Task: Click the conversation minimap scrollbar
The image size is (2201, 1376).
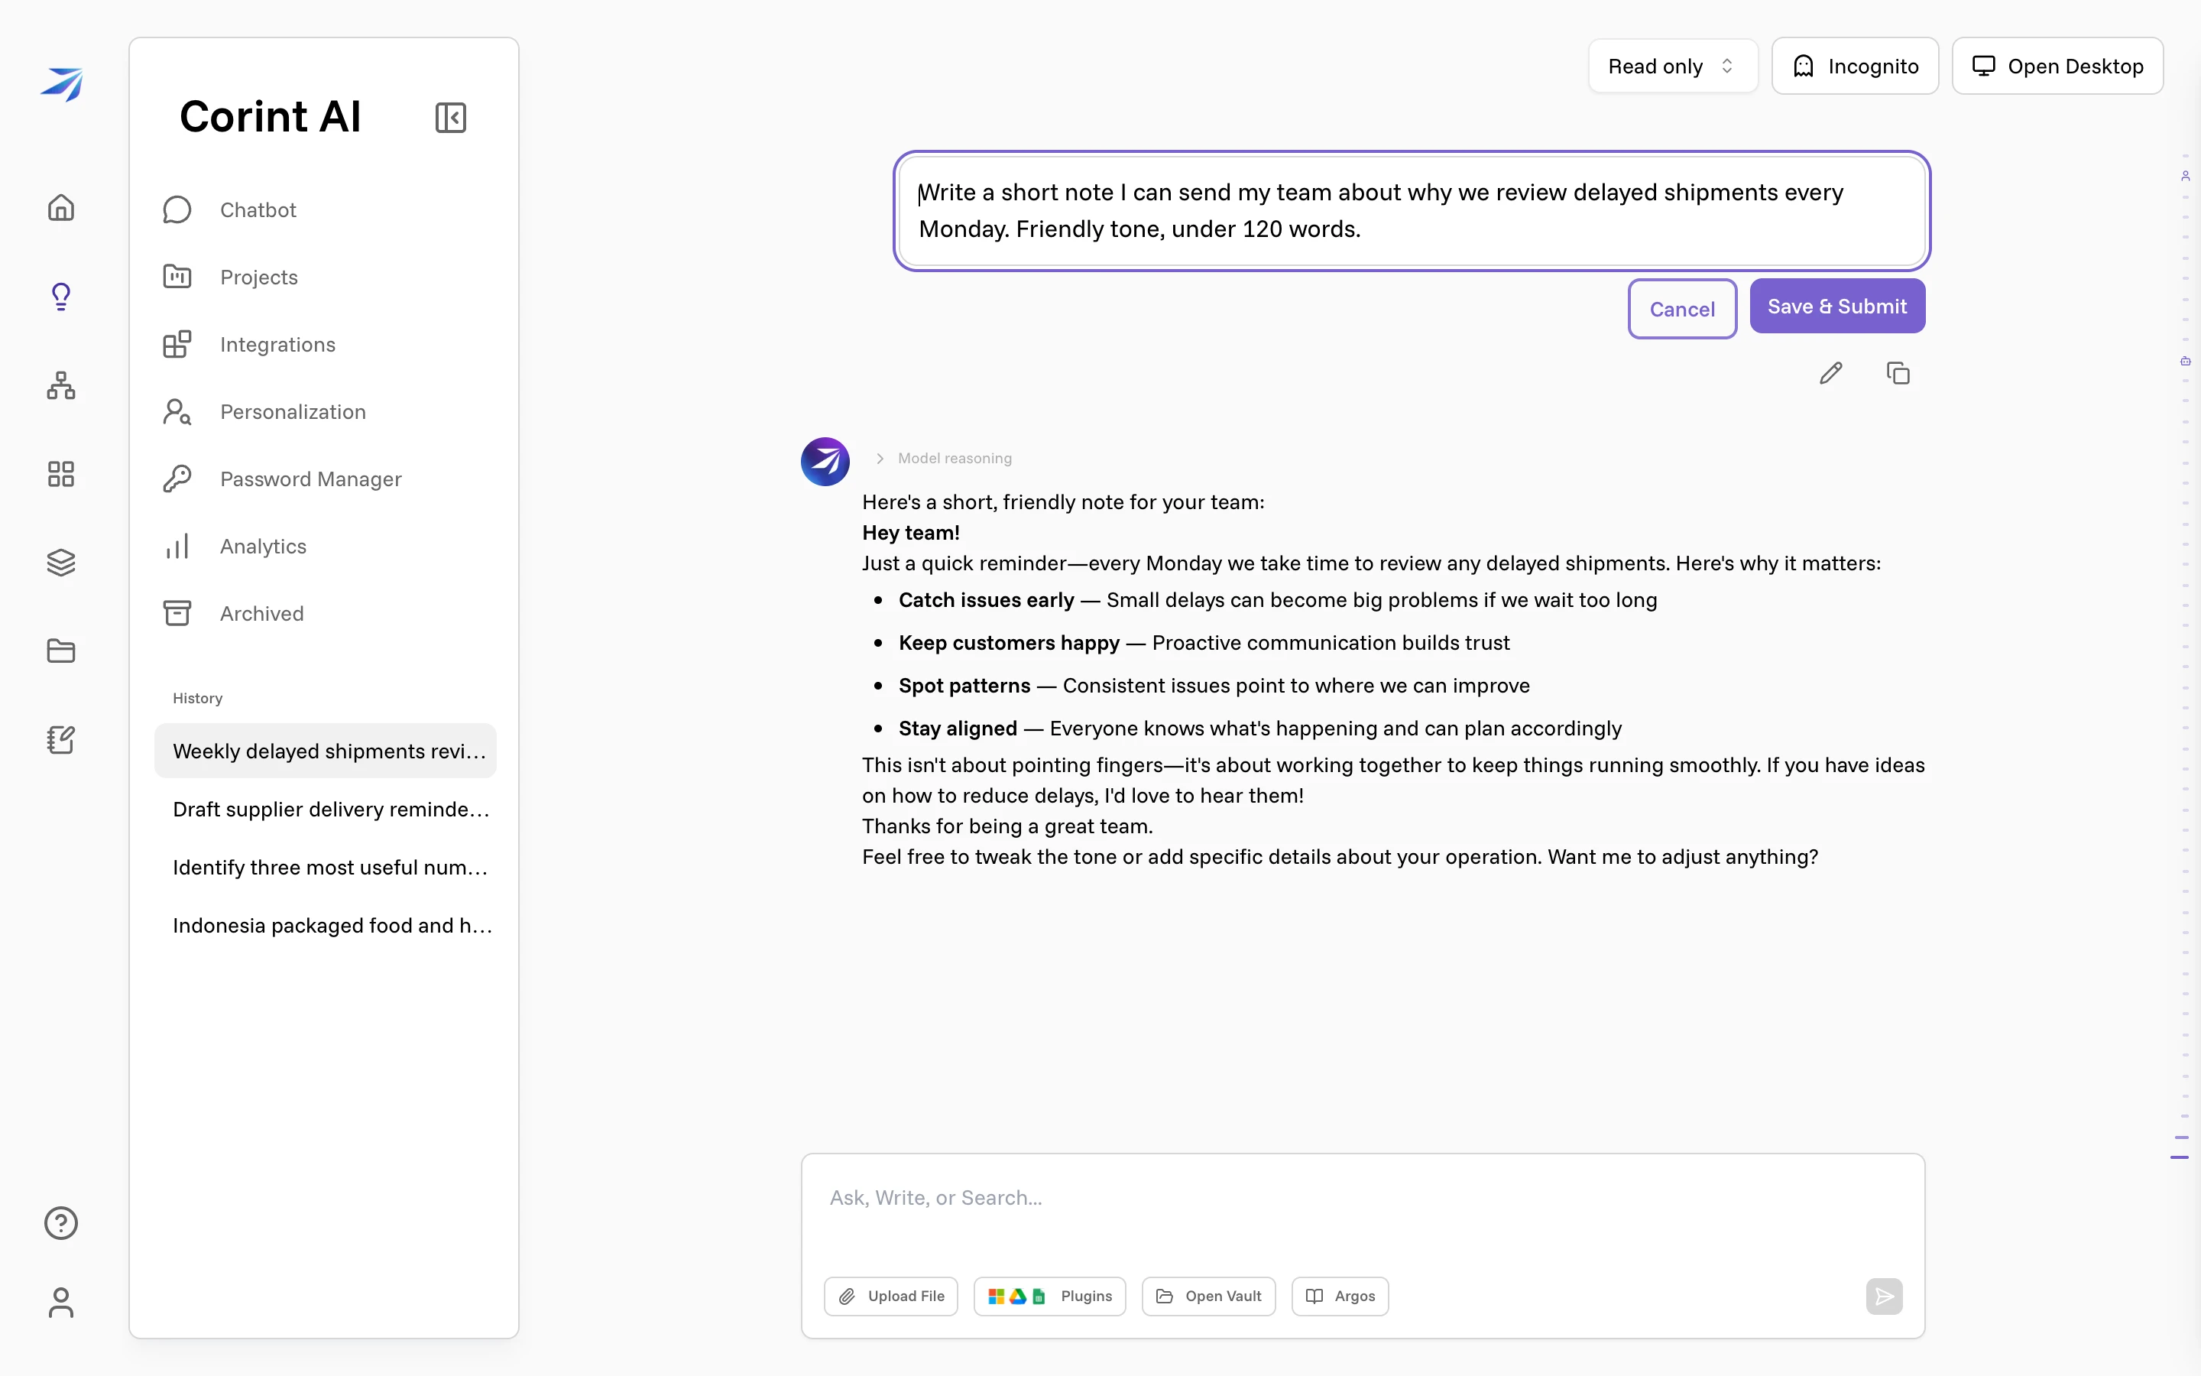Action: click(x=2183, y=655)
